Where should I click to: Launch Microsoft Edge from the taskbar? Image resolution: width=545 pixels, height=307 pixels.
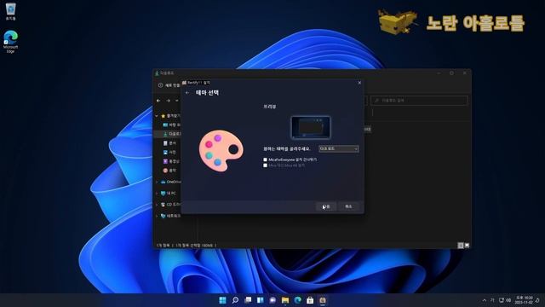298,300
